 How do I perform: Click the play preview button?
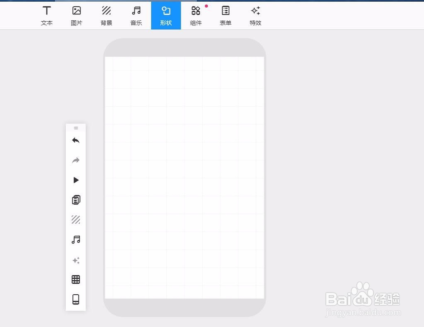coord(76,180)
